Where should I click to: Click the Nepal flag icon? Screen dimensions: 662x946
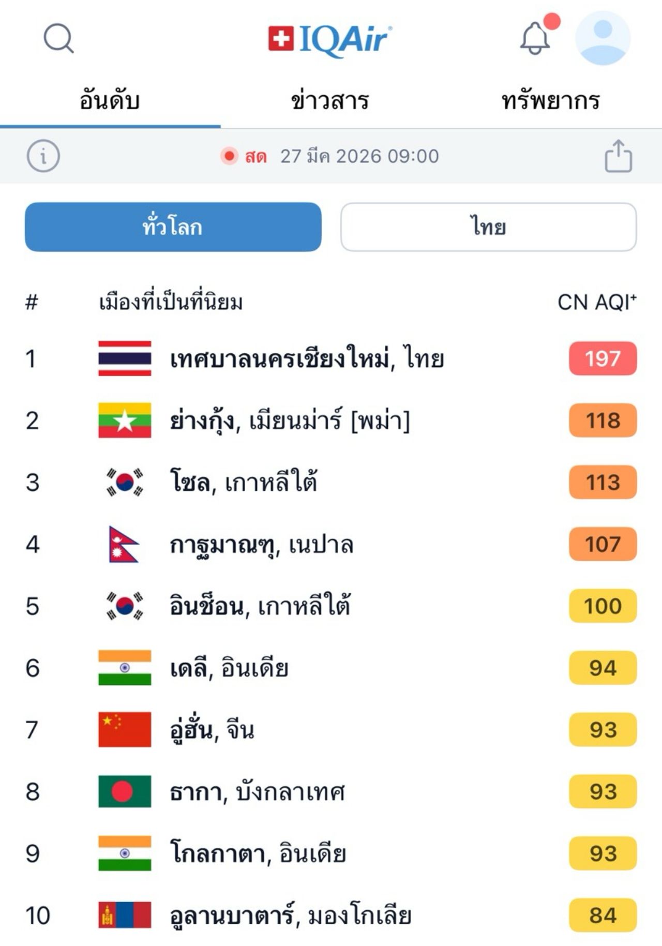pyautogui.click(x=124, y=544)
